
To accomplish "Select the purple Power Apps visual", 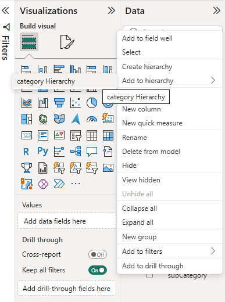I will 43,184.
